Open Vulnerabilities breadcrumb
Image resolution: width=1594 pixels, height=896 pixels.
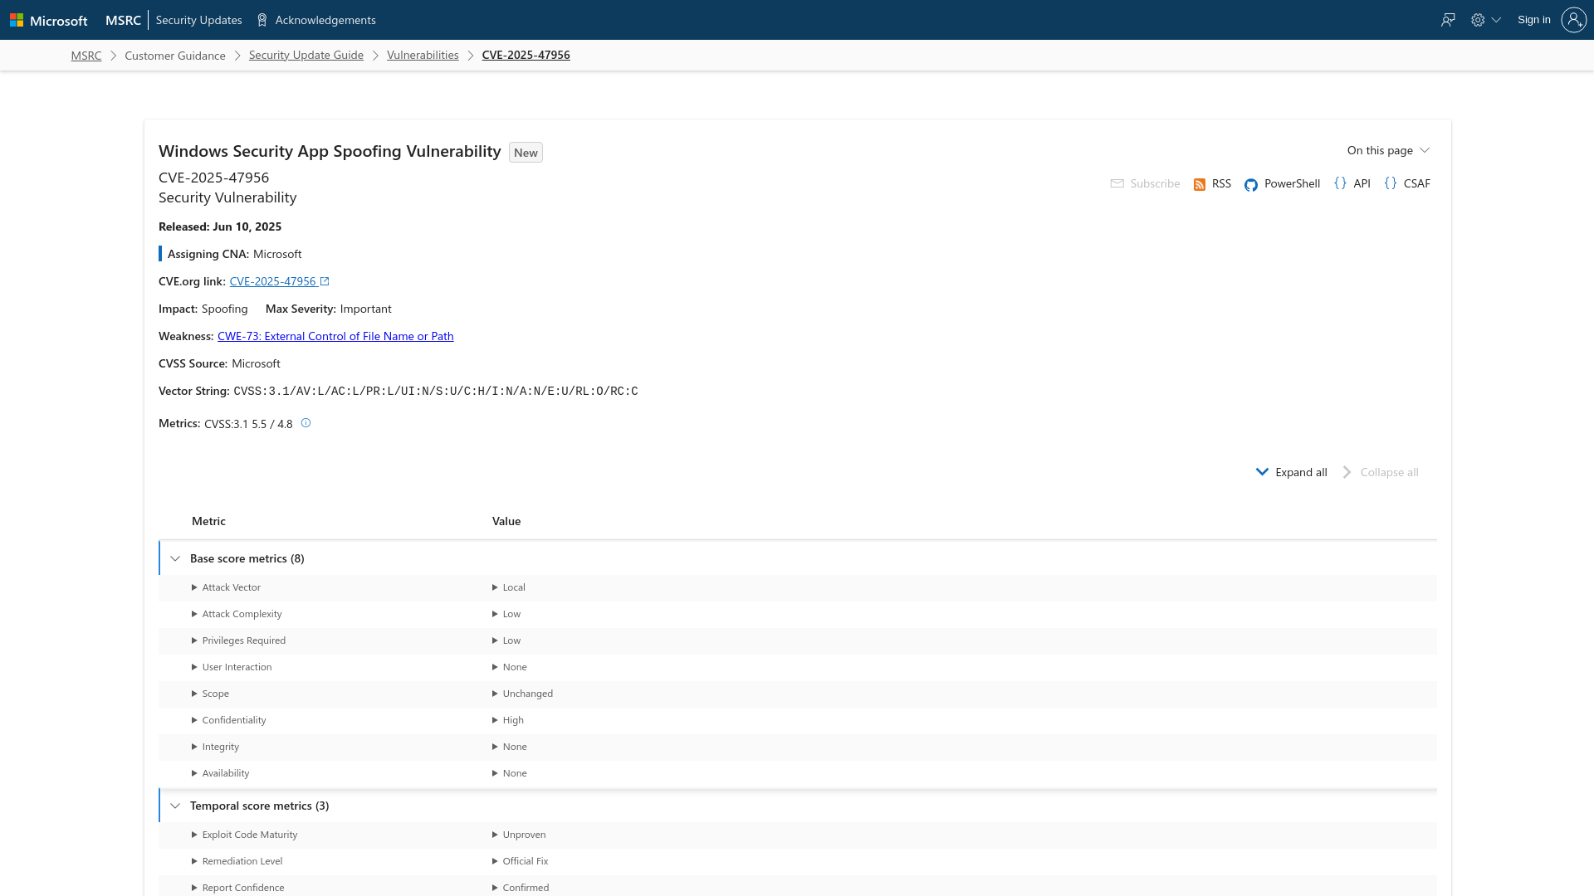(423, 55)
